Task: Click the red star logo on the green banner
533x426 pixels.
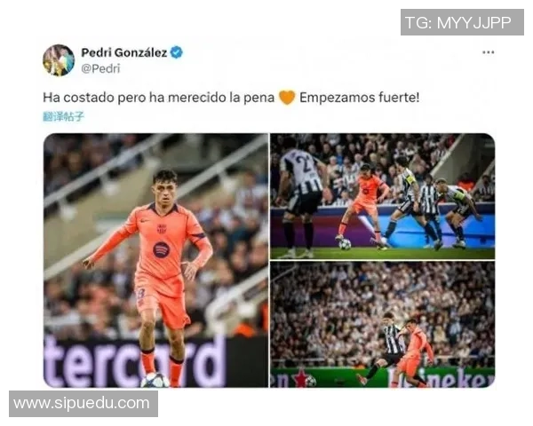Action: click(x=301, y=378)
